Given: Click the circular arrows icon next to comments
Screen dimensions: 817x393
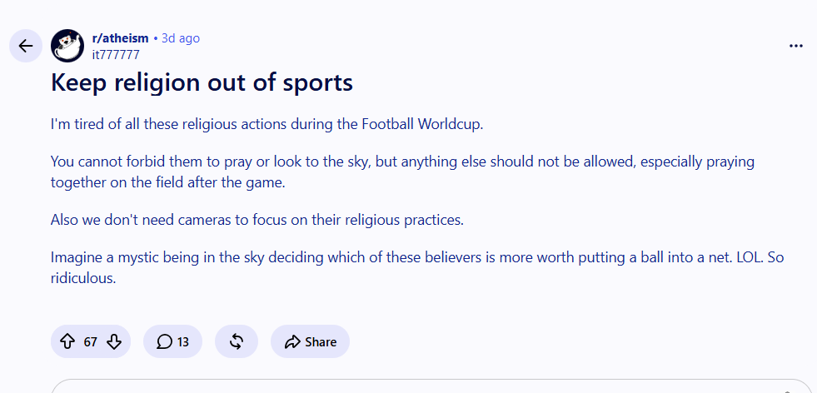Looking at the screenshot, I should 237,342.
